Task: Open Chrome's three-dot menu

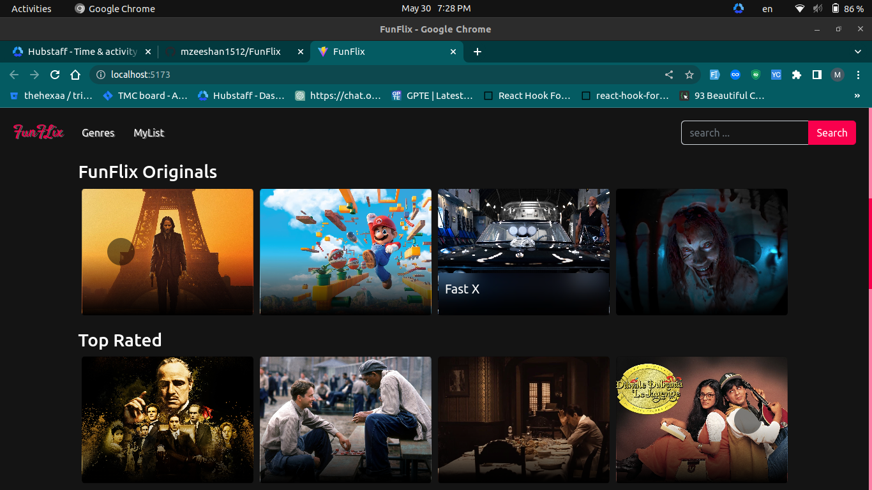Action: [x=858, y=75]
